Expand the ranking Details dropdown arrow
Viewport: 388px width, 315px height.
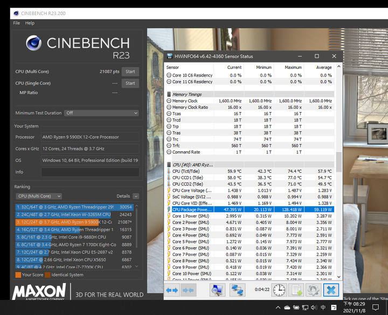pyautogui.click(x=136, y=196)
